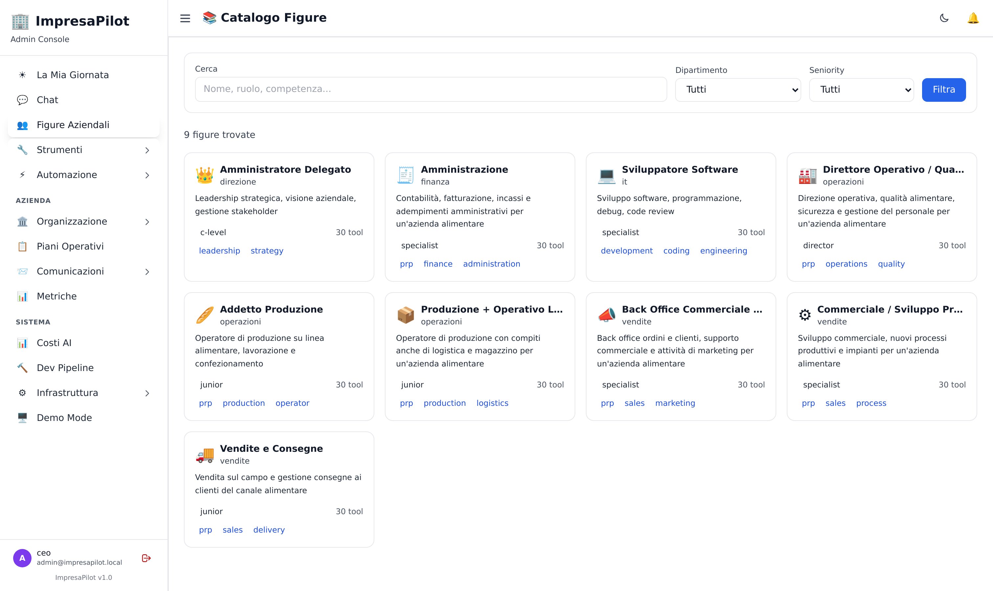The image size is (993, 591).
Task: Click the truck icon on Vendite e Consegne card
Action: 205,454
